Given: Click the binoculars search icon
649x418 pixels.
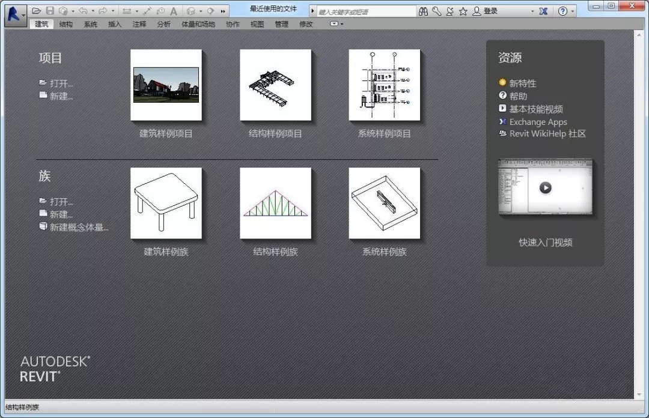Looking at the screenshot, I should [423, 11].
